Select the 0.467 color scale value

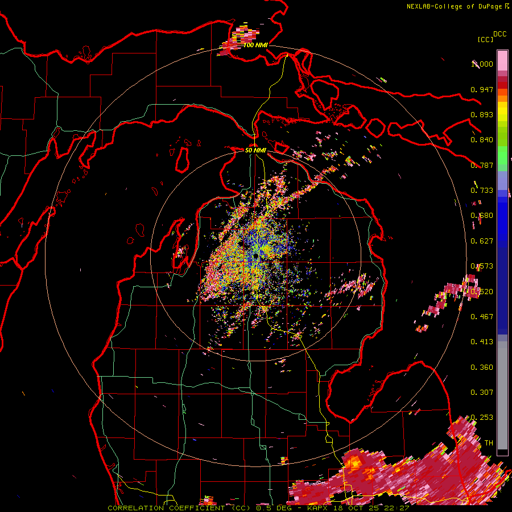482,317
